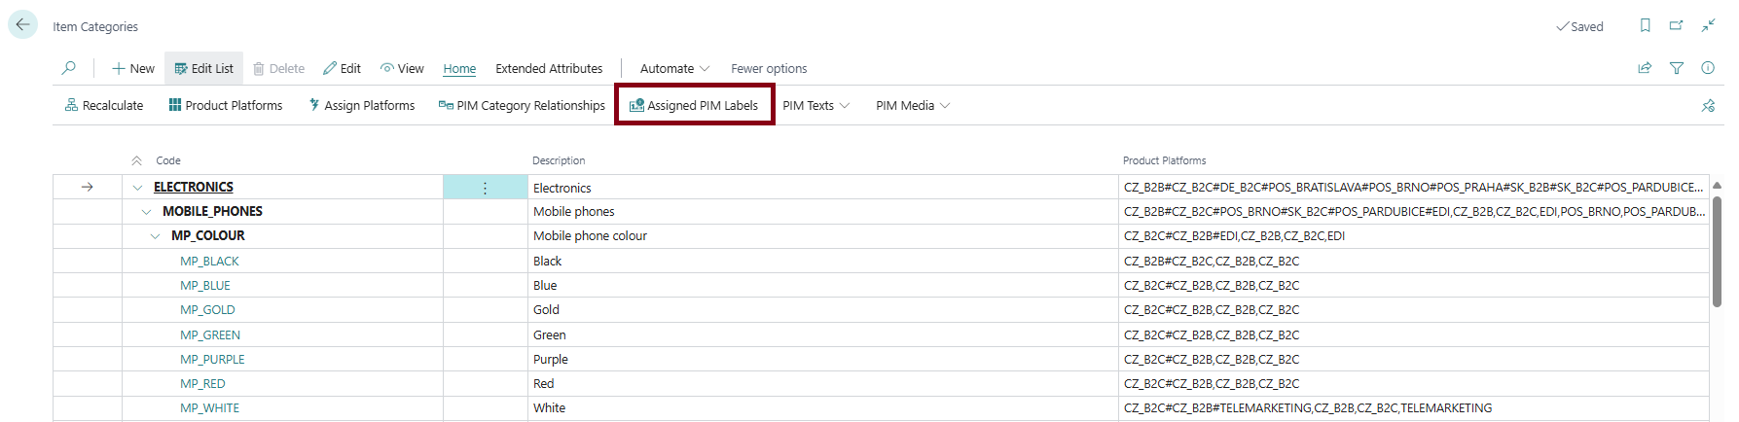Image resolution: width=1739 pixels, height=422 pixels.
Task: Click the scrollbar up arrow
Action: click(x=1717, y=186)
